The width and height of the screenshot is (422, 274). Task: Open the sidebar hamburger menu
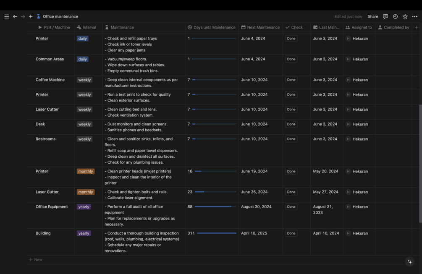(x=6, y=16)
